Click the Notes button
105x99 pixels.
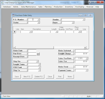click(70, 76)
